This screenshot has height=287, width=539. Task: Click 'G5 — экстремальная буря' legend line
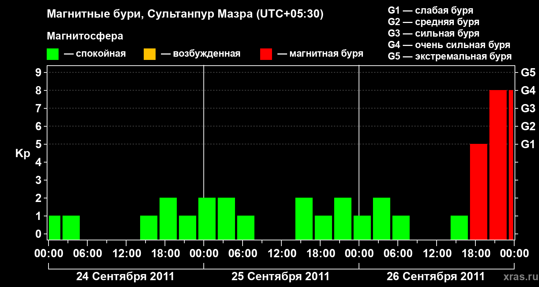[x=450, y=56]
